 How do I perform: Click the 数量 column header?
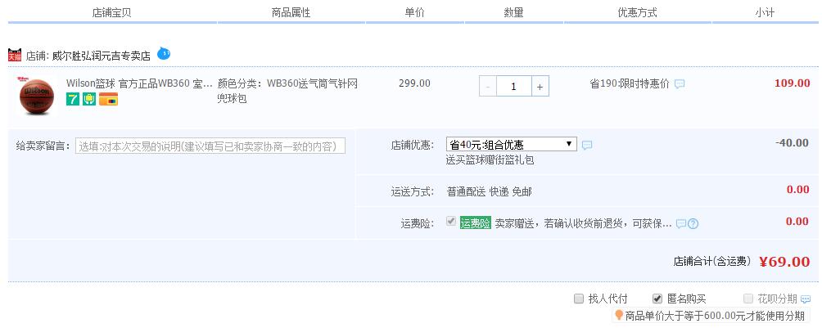[x=514, y=12]
